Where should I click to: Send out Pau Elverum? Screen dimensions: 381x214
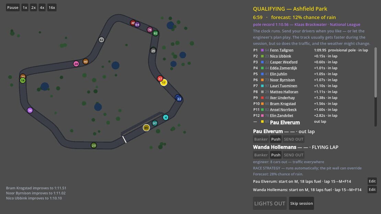coord(293,139)
